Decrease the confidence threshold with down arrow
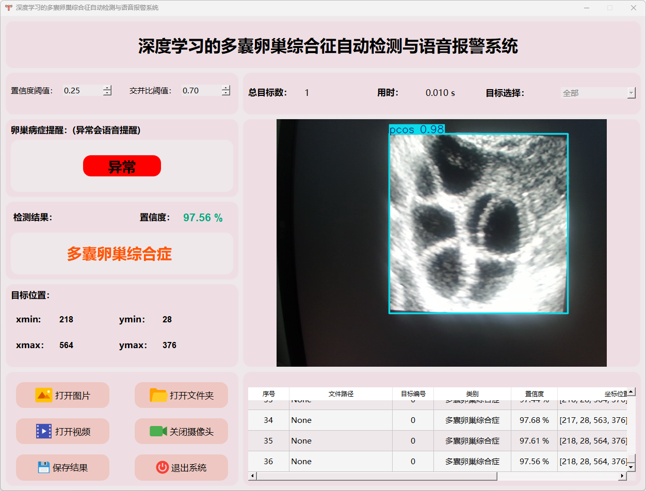 coord(107,93)
